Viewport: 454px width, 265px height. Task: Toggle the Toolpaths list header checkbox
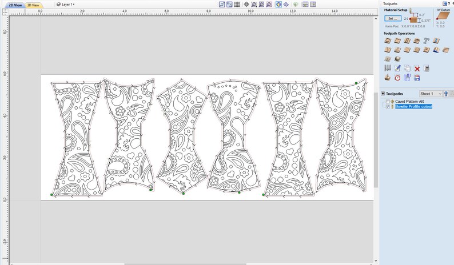coord(383,94)
